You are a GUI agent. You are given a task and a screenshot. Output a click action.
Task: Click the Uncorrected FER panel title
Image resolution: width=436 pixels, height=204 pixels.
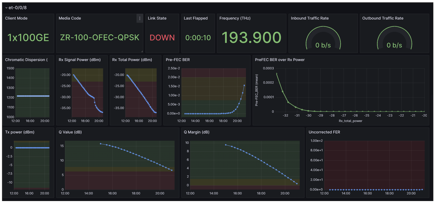click(324, 132)
